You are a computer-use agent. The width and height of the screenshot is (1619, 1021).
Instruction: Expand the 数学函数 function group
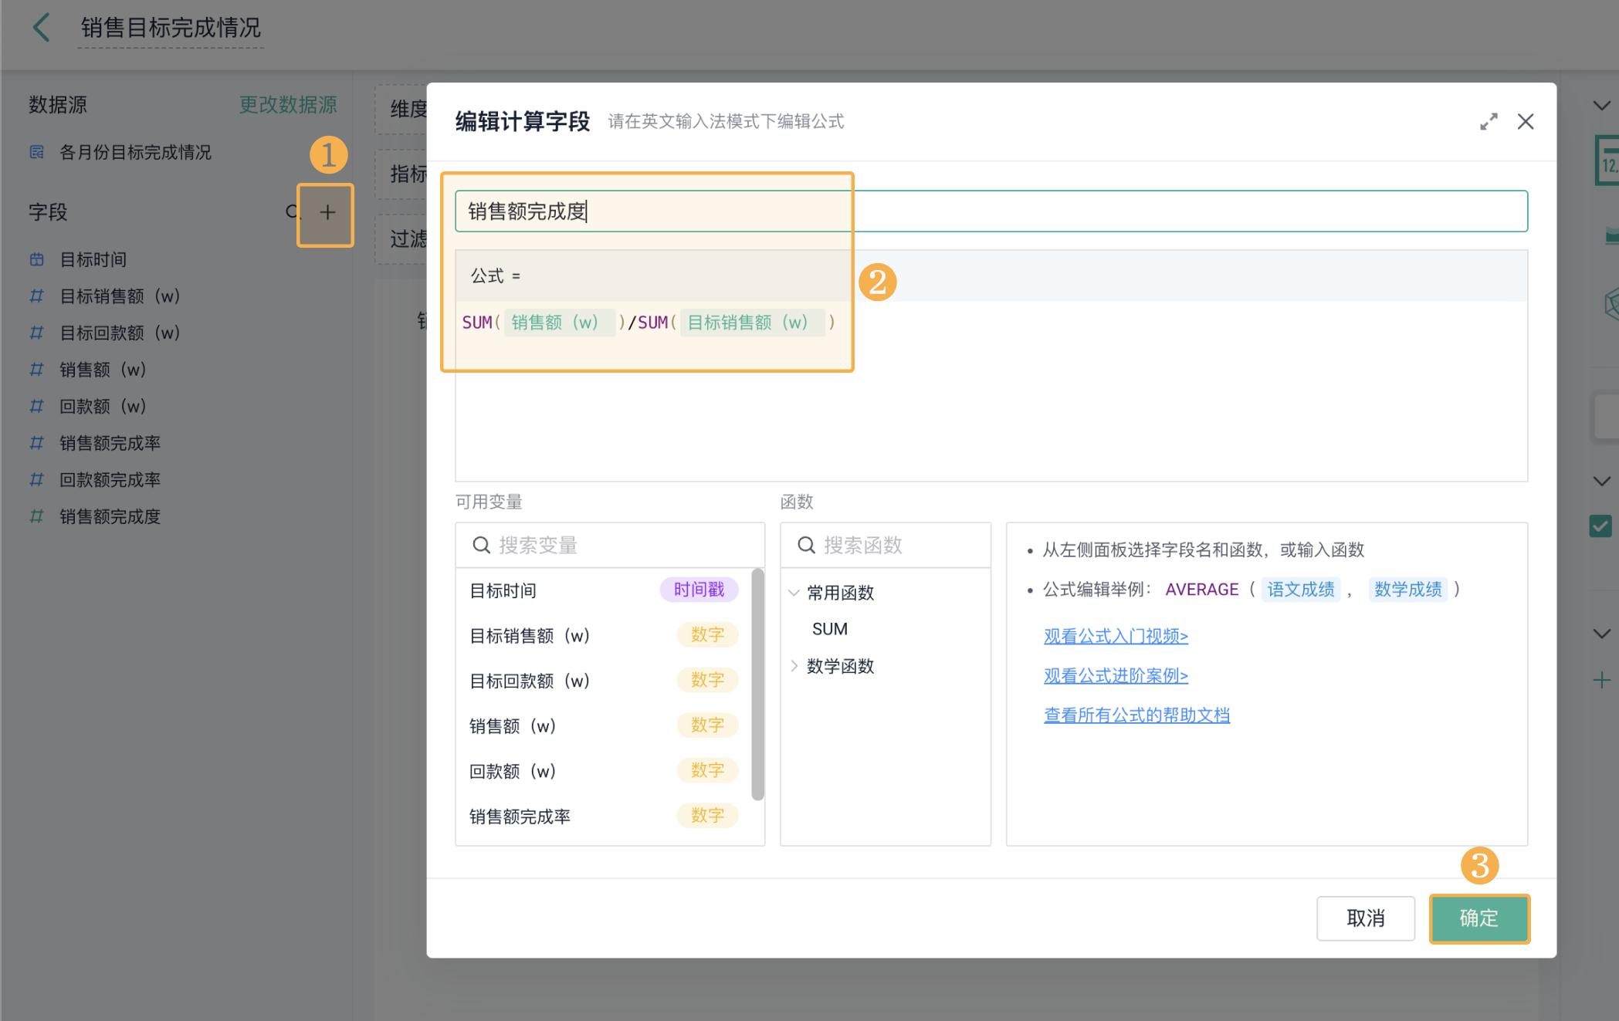click(x=794, y=666)
